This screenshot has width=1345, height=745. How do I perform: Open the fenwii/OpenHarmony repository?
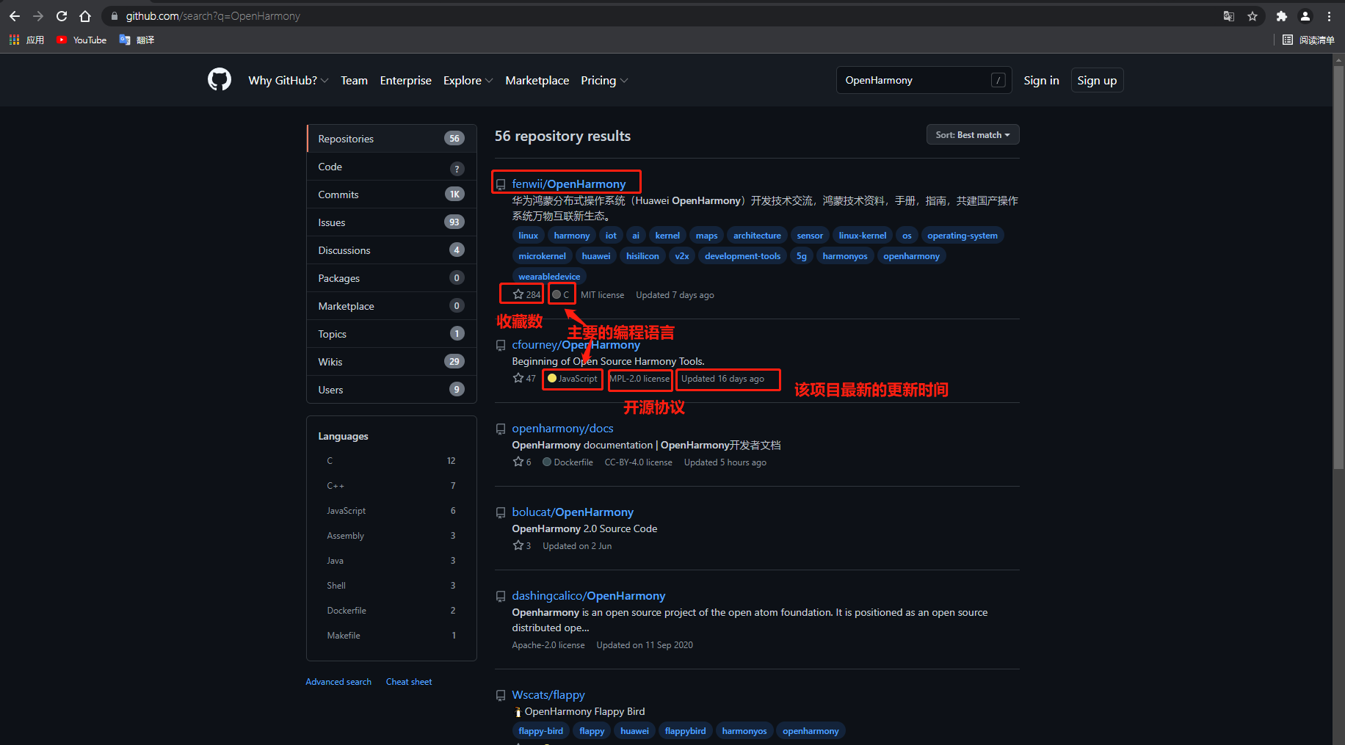click(569, 183)
